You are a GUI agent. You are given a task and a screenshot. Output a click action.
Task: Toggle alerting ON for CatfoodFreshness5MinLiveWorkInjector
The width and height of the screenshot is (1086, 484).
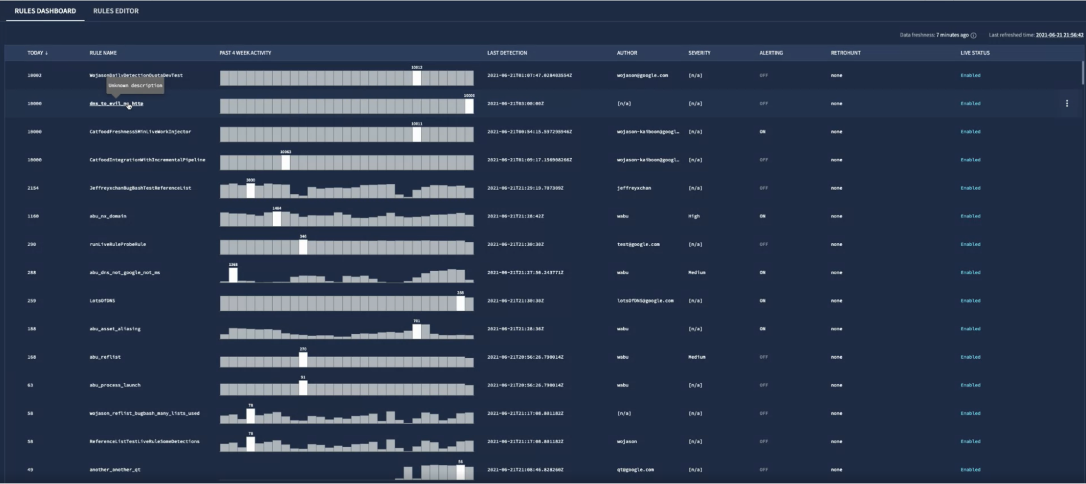[x=762, y=132]
